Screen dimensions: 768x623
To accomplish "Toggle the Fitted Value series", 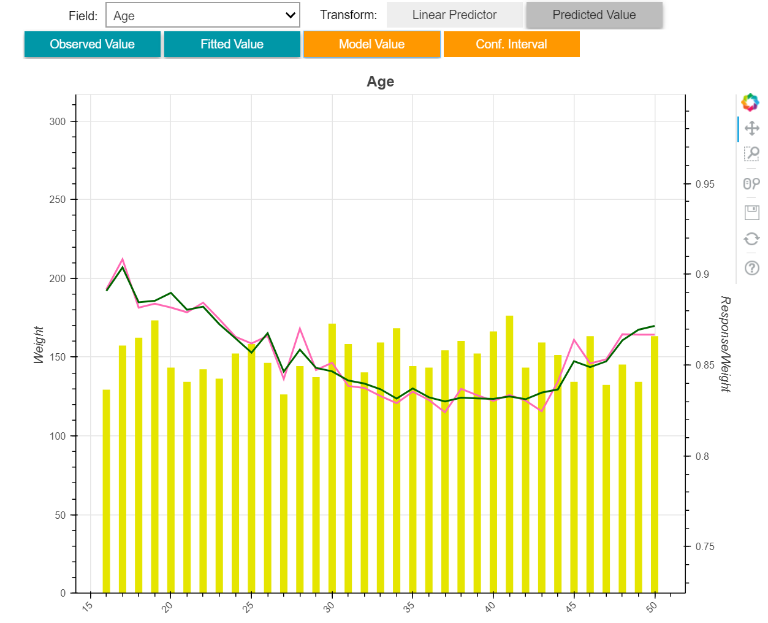I will click(232, 44).
